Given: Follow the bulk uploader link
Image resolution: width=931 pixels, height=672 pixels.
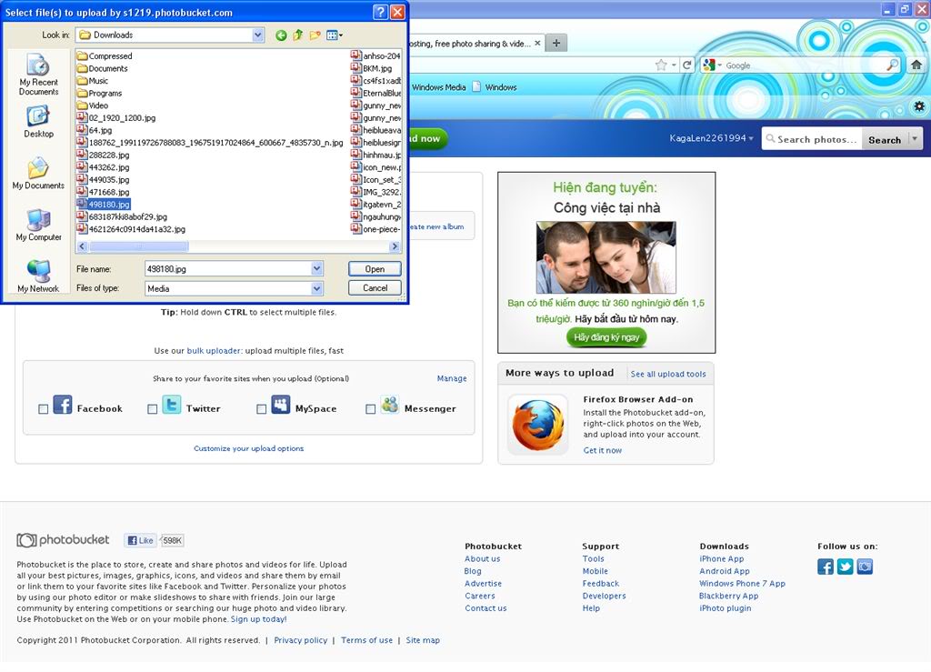Looking at the screenshot, I should coord(215,350).
